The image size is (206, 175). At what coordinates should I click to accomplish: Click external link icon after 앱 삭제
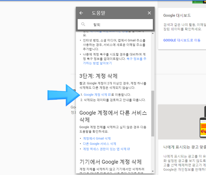tap(128, 149)
